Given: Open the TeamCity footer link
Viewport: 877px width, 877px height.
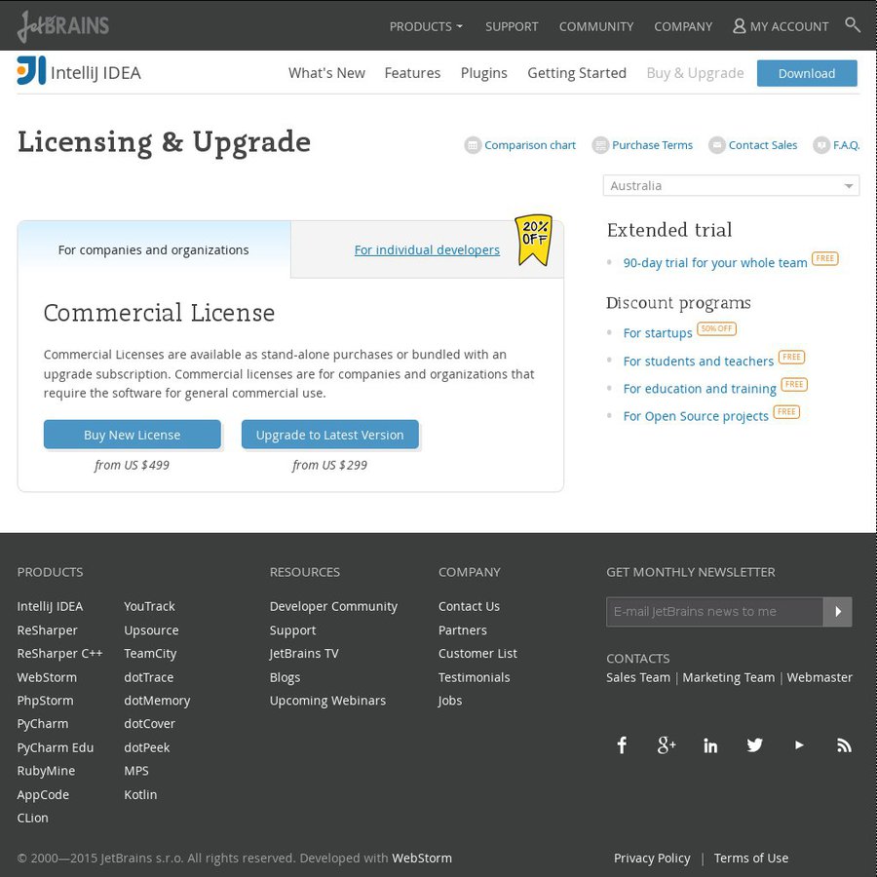Looking at the screenshot, I should 150,653.
